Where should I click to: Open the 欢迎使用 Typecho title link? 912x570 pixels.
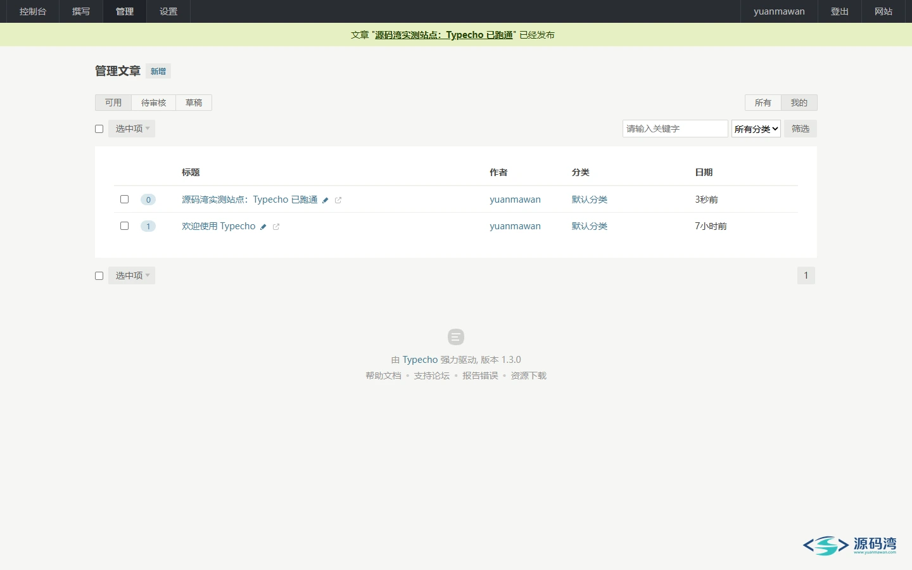pyautogui.click(x=218, y=226)
